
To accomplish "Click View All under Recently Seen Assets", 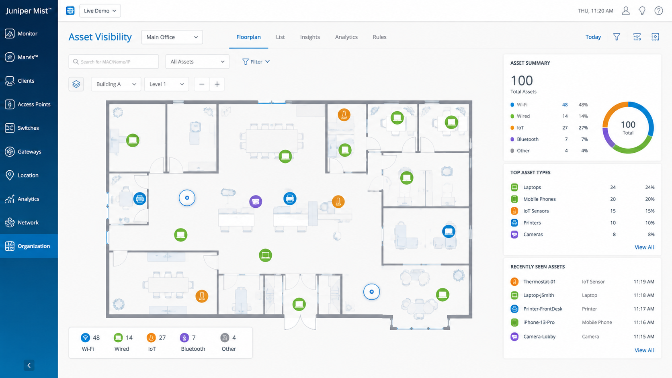I will (x=644, y=350).
